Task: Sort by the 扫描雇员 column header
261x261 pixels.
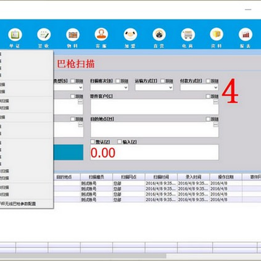Action: click(x=96, y=177)
